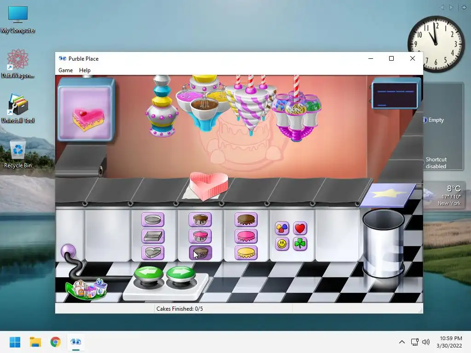The height and width of the screenshot is (353, 471).
Task: Click Purble Place taskbar icon
Action: [76, 342]
